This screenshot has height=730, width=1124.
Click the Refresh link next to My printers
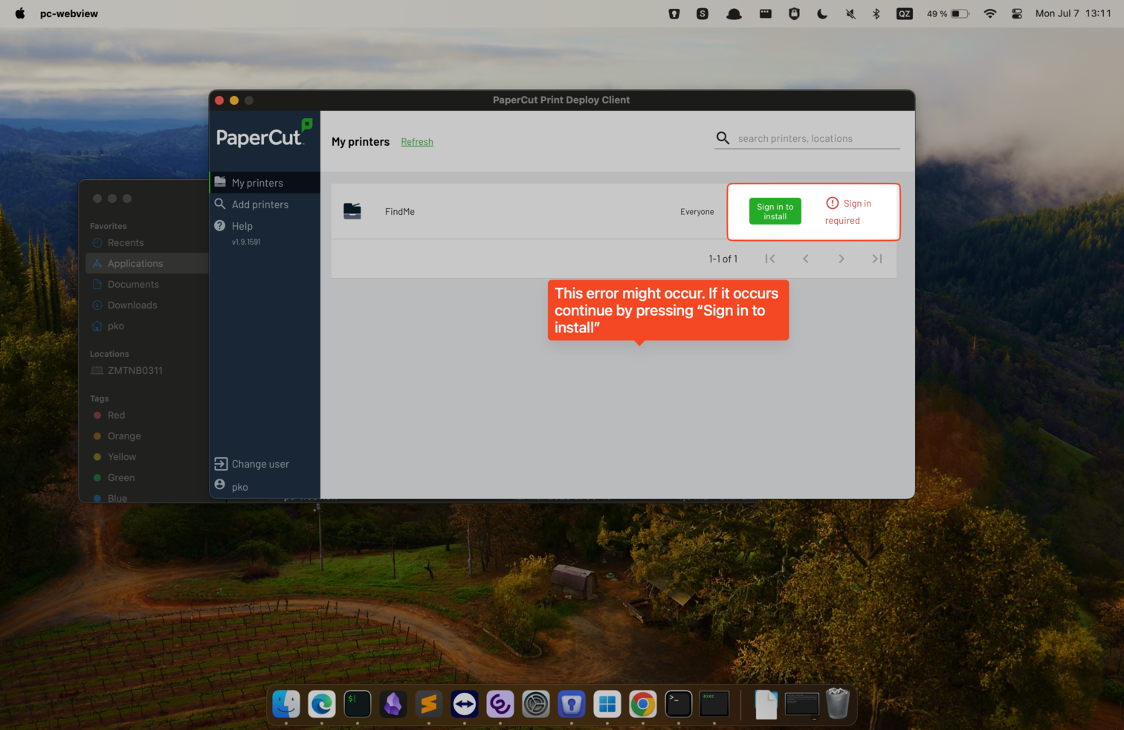(417, 142)
